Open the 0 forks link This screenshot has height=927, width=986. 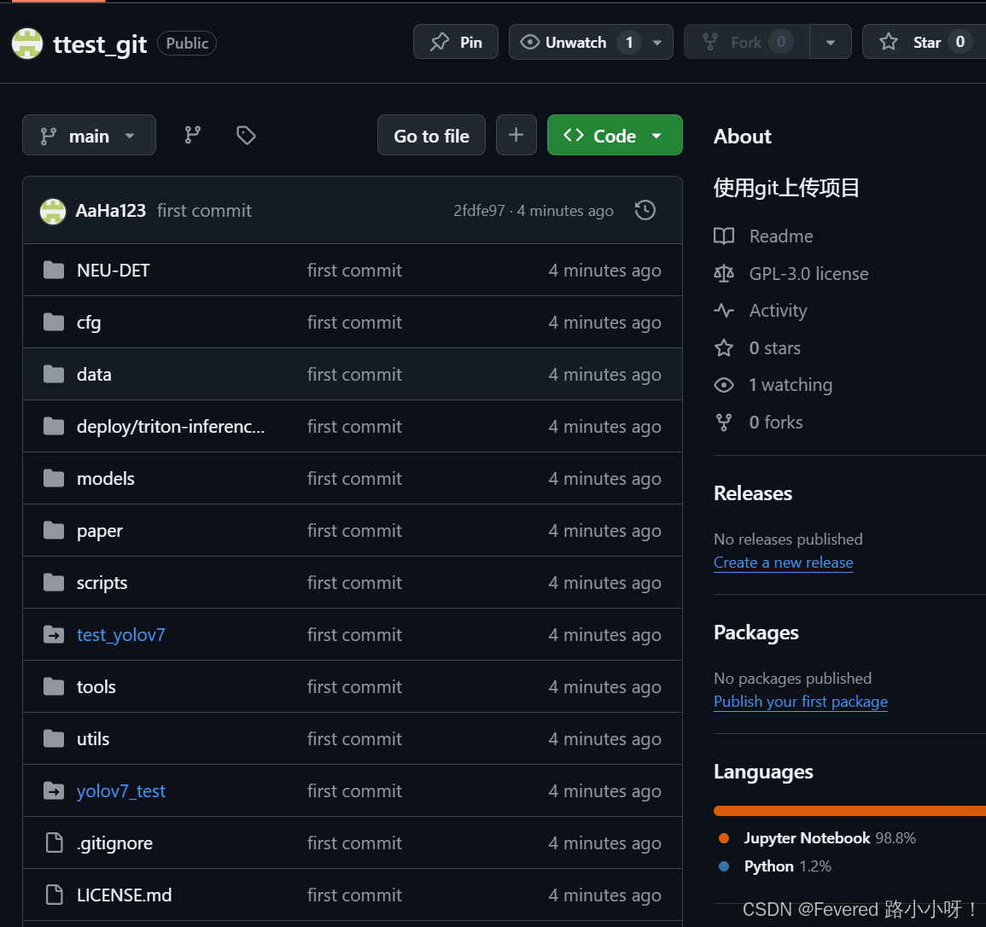776,422
